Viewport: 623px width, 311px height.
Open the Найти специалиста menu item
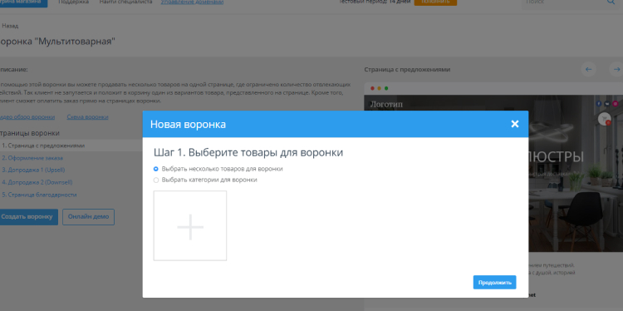125,2
